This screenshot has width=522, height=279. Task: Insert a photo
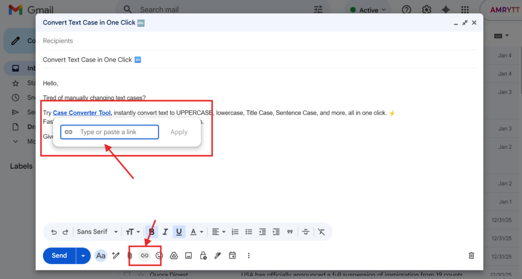point(189,256)
